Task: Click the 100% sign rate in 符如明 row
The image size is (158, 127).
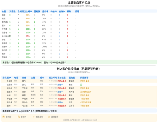Action: click(x=45, y=47)
